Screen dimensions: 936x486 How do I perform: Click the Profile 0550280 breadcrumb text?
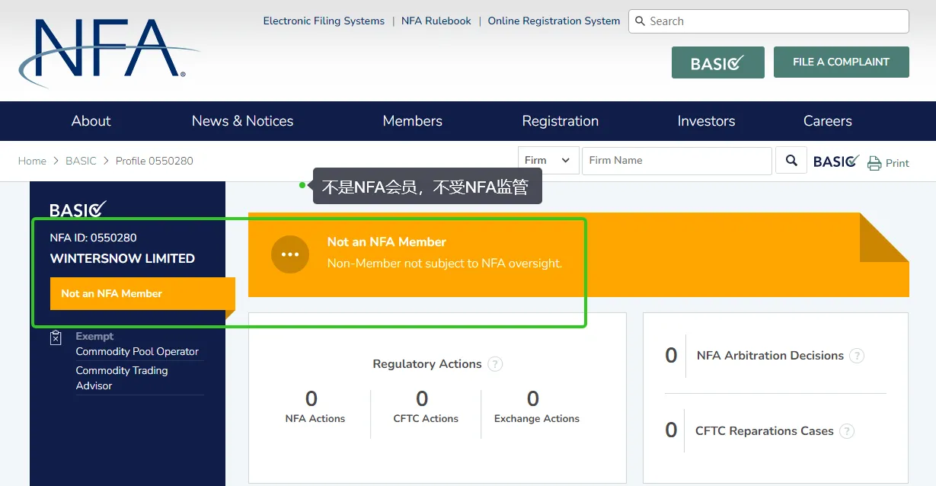pos(155,161)
